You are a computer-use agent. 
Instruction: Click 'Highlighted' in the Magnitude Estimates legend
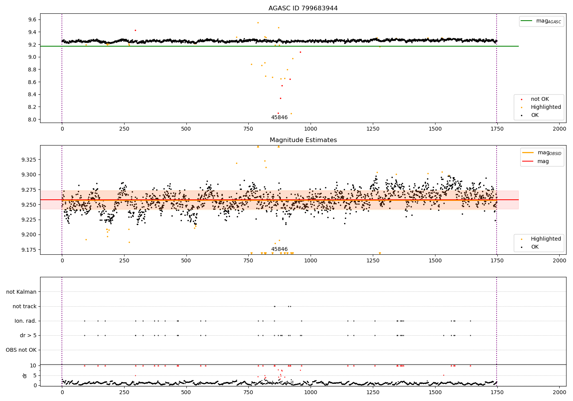[546, 239]
